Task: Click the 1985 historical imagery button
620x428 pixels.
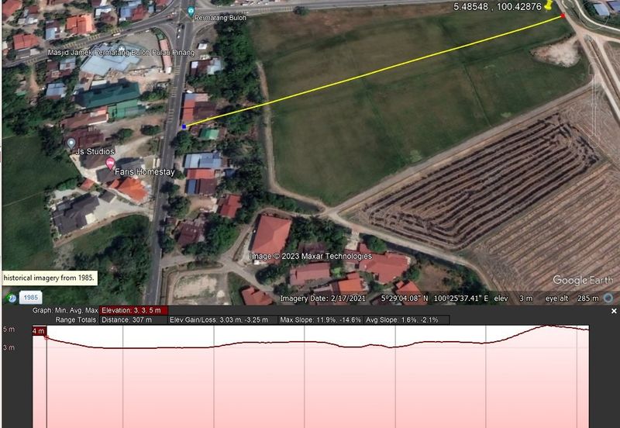Action: tap(31, 298)
